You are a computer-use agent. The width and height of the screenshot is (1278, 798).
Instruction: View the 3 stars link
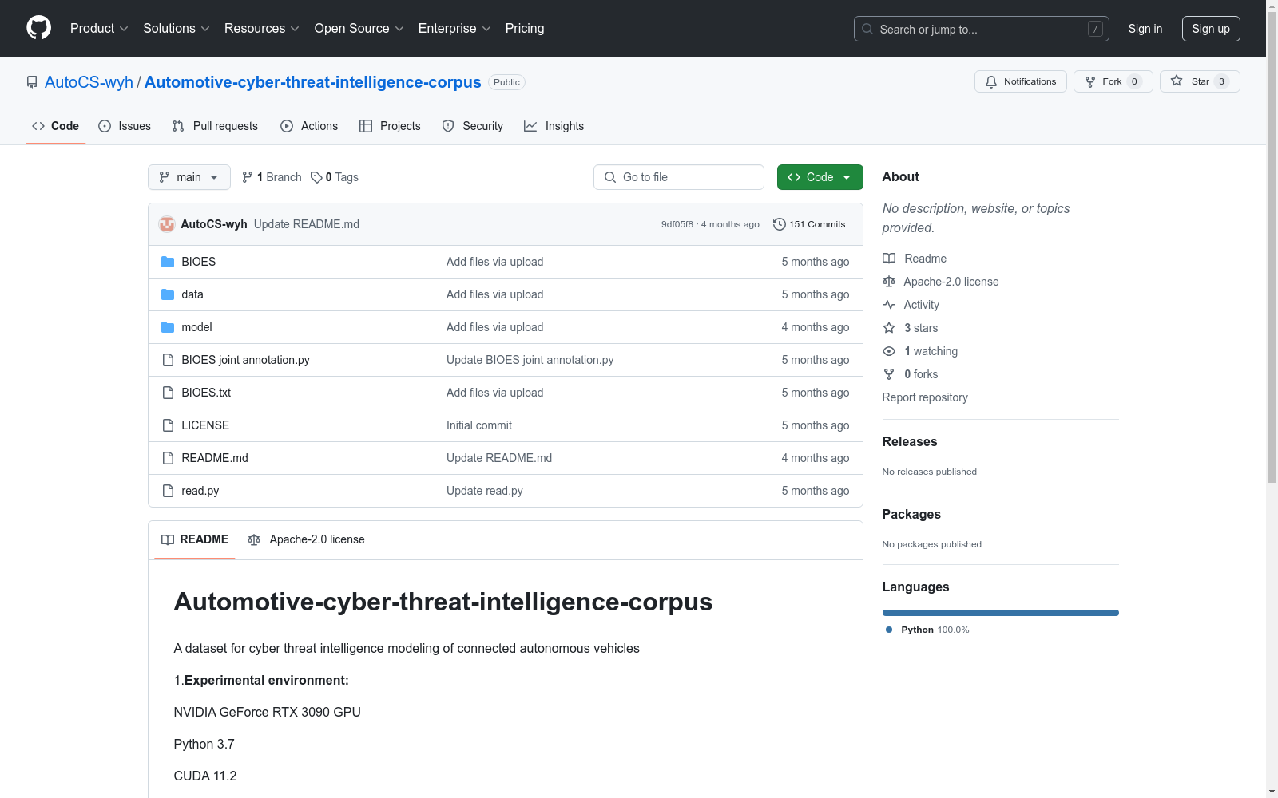(x=911, y=328)
